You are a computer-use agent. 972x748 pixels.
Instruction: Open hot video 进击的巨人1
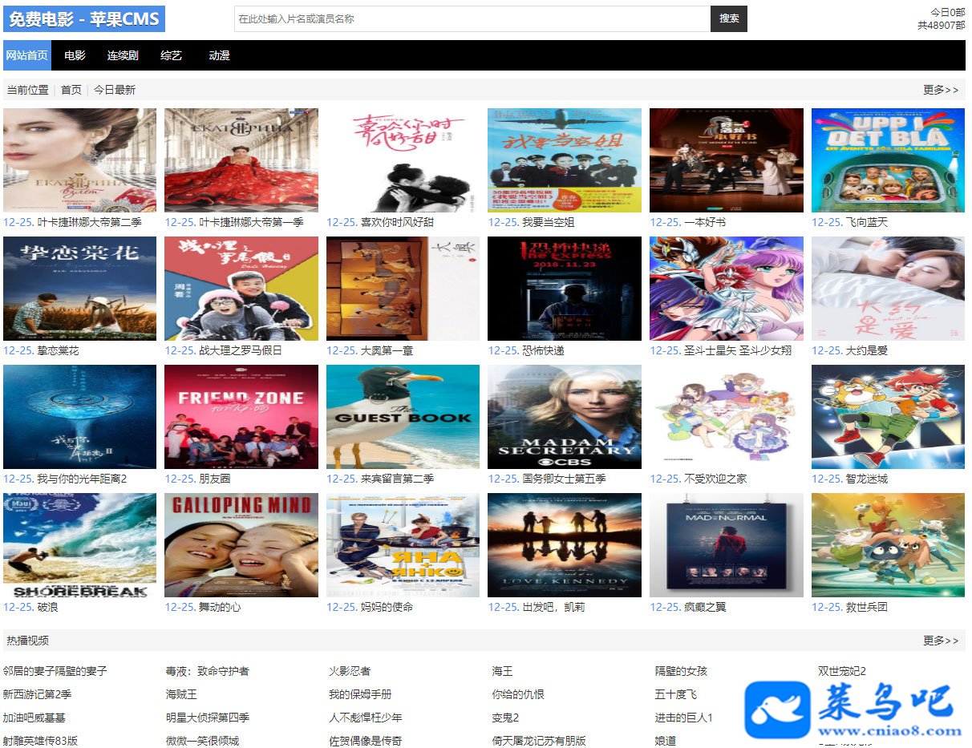pos(683,718)
